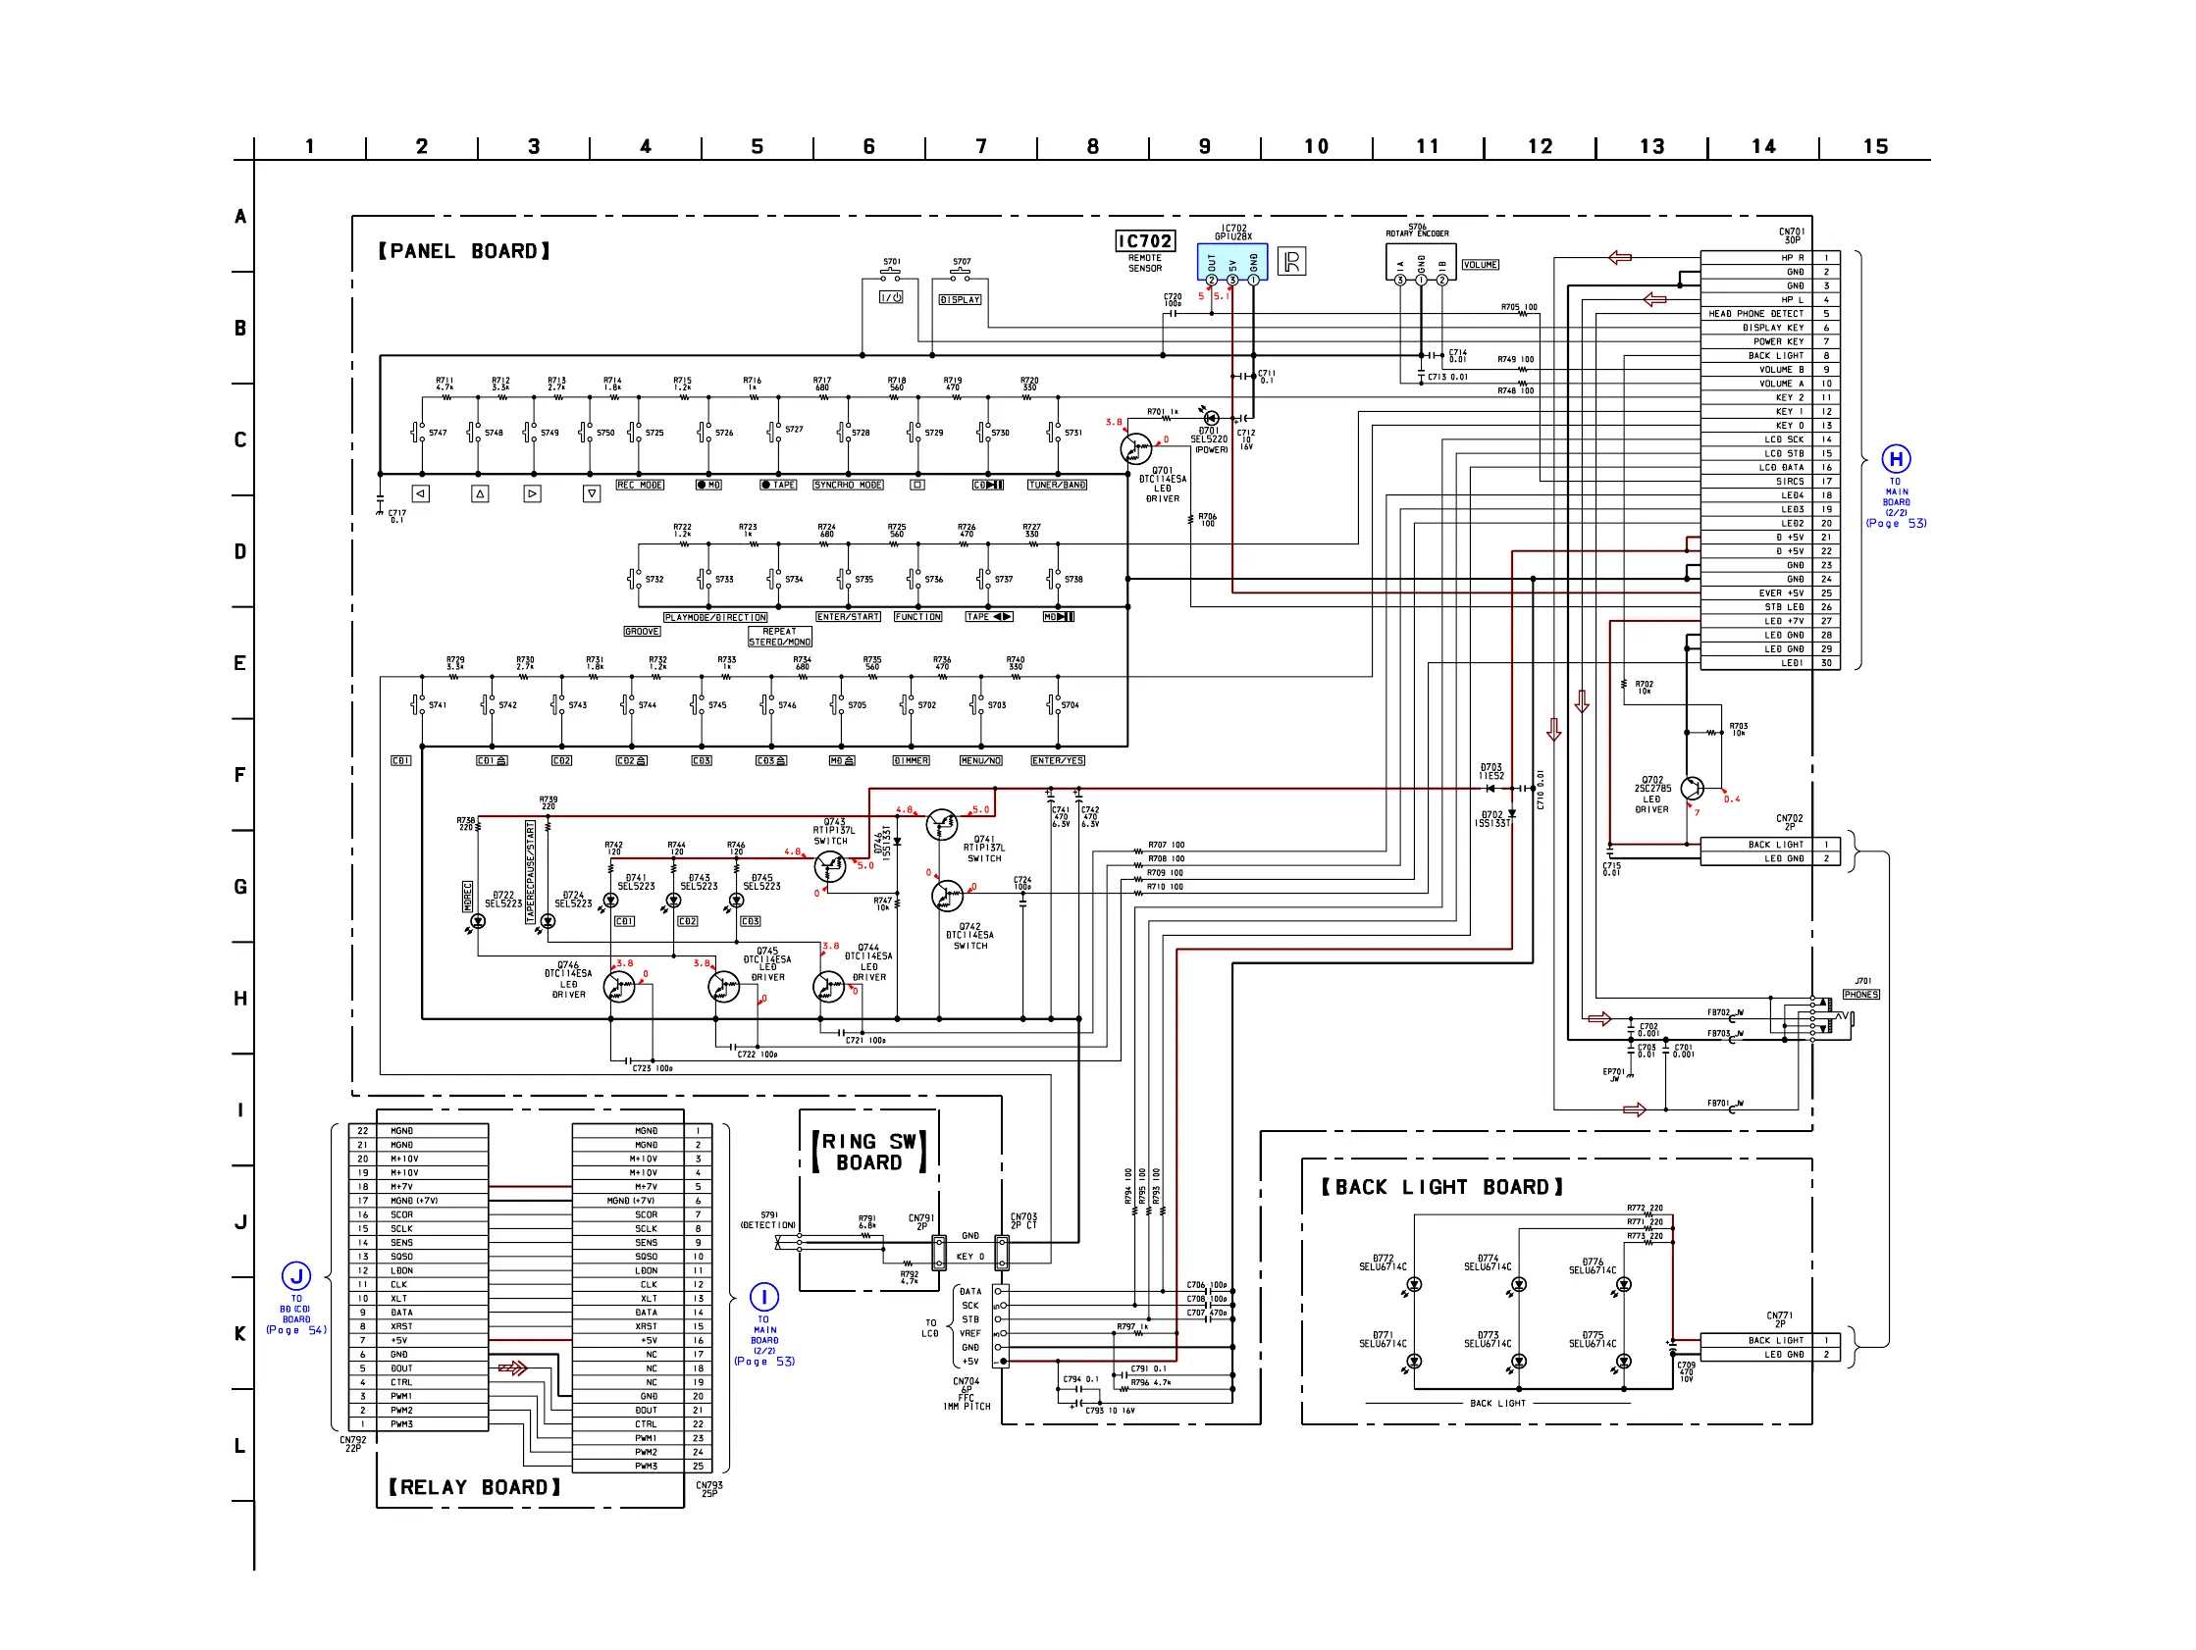Click HEAD PHONE DETECT pin on CN701
The image size is (2196, 1650).
pyautogui.click(x=1755, y=314)
